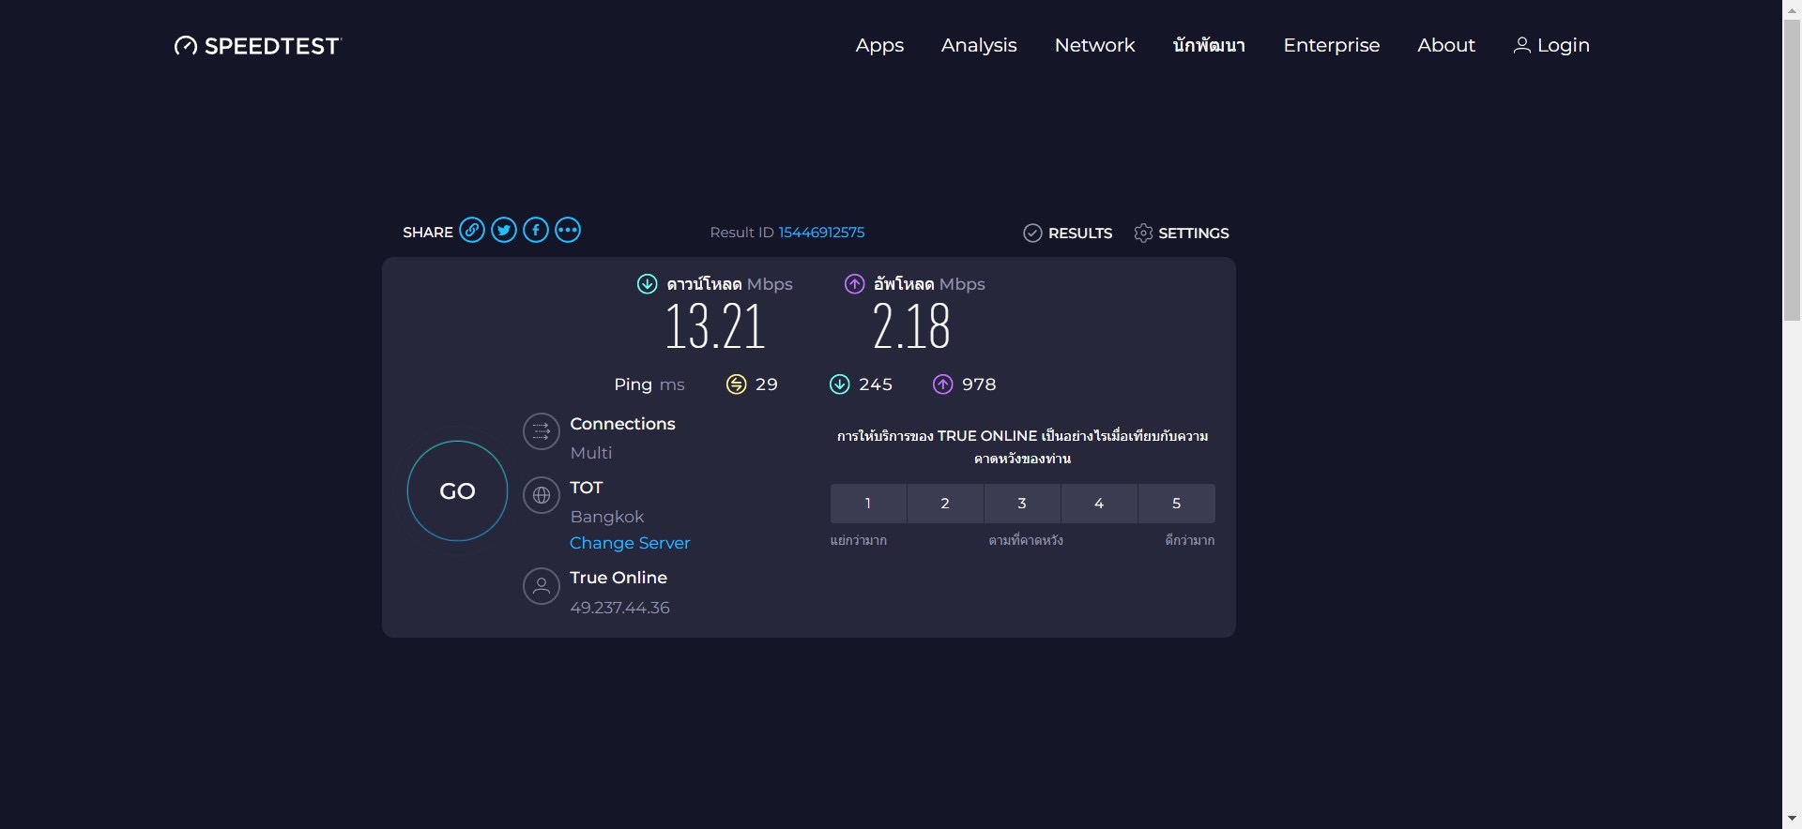Screen dimensions: 1802x829
Task: Open the นักพัฒนา menu
Action: pos(1209,45)
